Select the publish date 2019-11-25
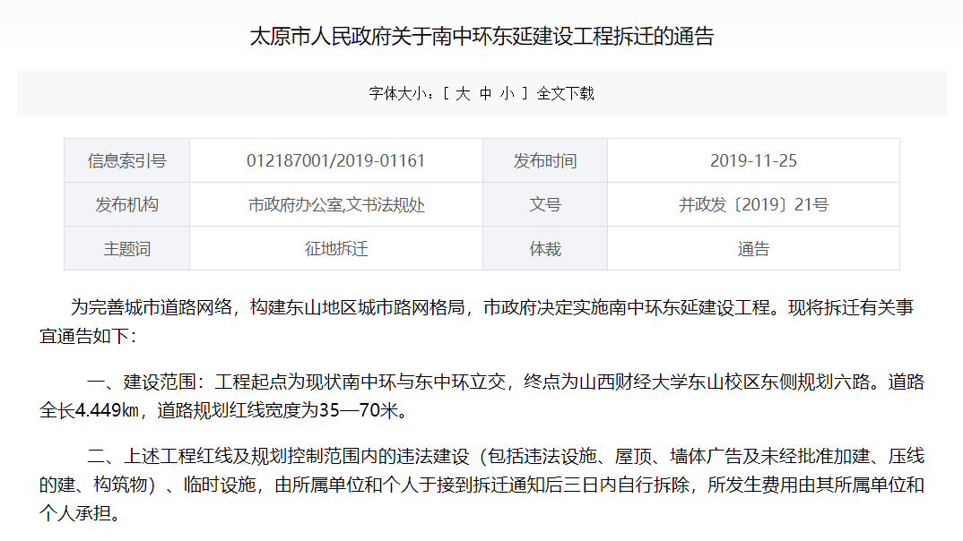The height and width of the screenshot is (541, 963). [752, 160]
